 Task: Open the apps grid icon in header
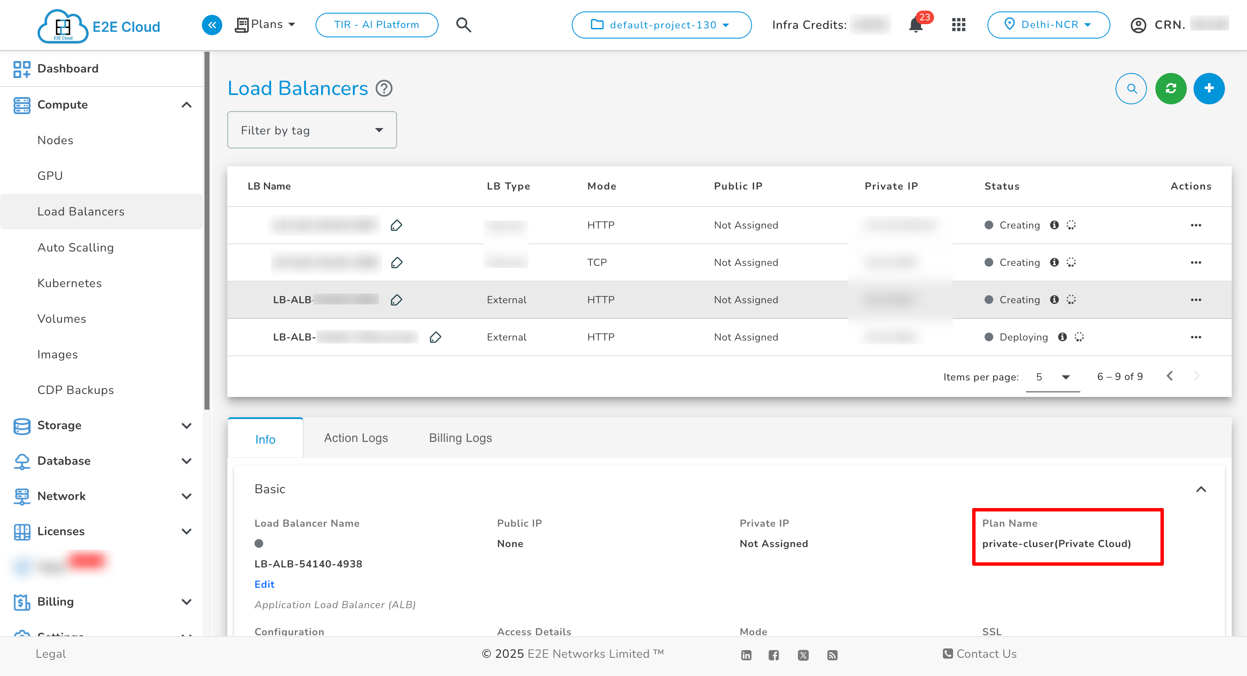coord(959,25)
